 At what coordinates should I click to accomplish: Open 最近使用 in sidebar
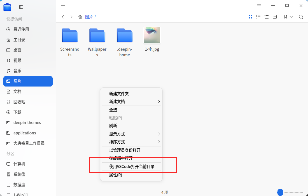point(28,29)
